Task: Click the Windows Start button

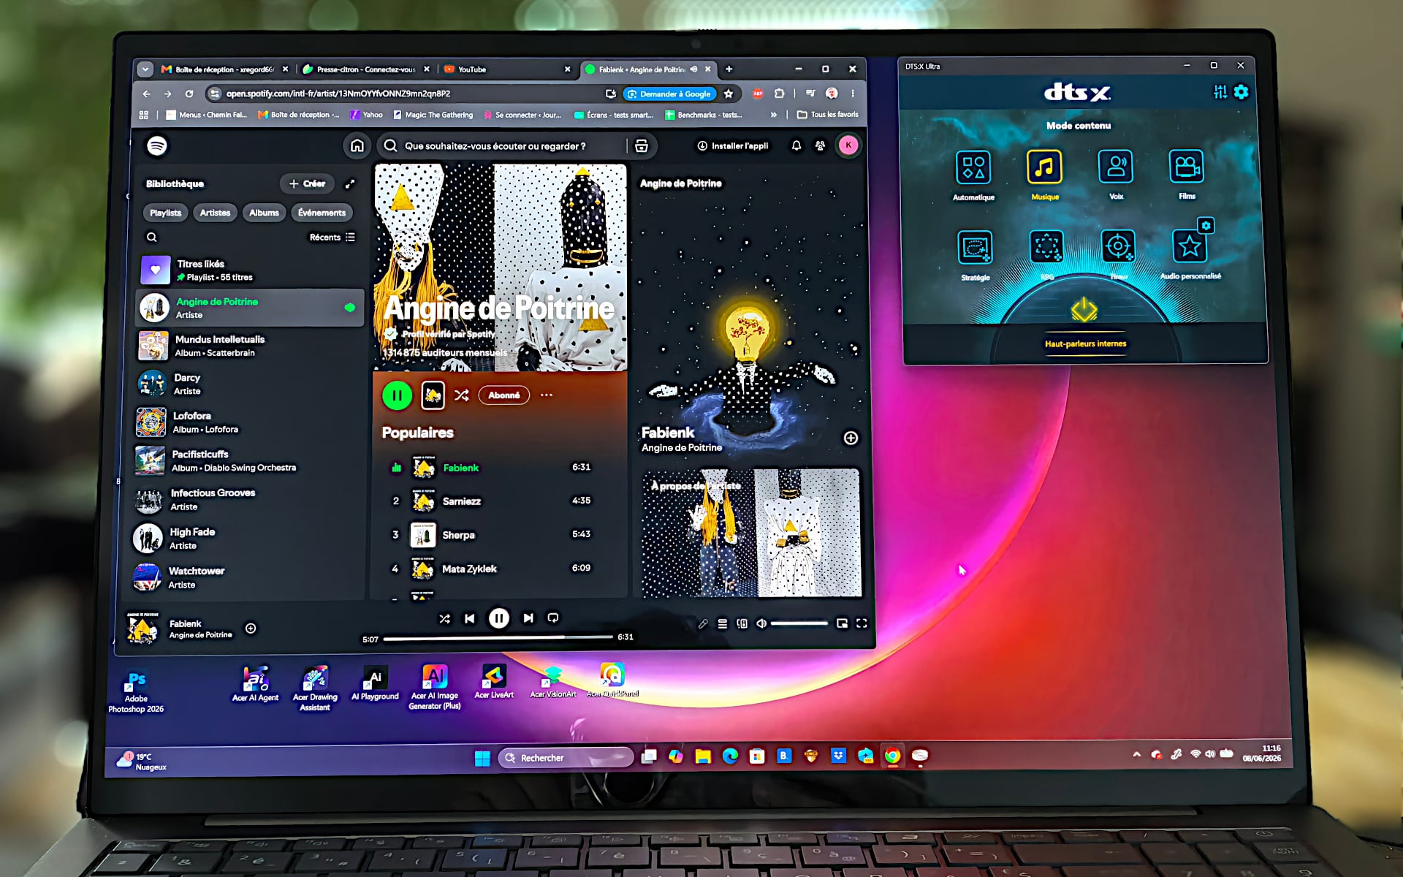Action: pyautogui.click(x=482, y=758)
